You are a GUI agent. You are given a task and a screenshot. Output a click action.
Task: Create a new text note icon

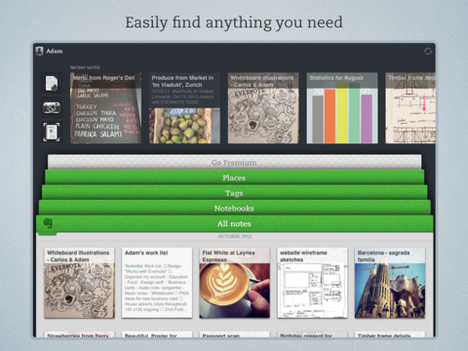pyautogui.click(x=52, y=84)
